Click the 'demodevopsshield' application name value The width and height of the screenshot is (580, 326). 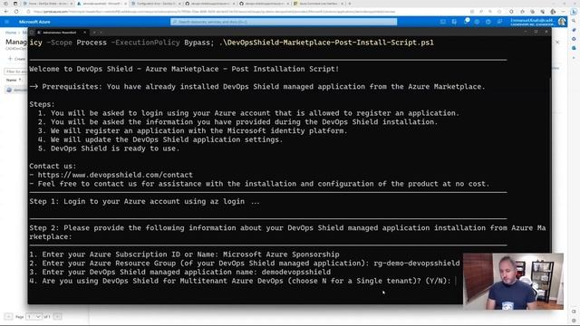pyautogui.click(x=296, y=273)
